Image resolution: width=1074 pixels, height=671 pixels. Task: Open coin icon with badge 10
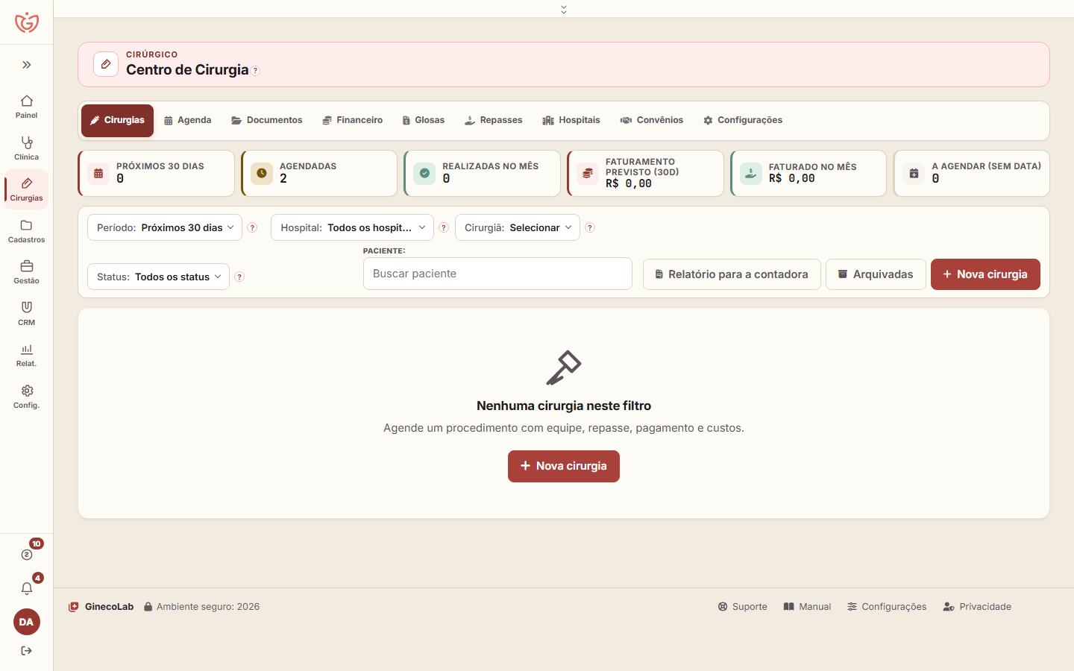27,554
